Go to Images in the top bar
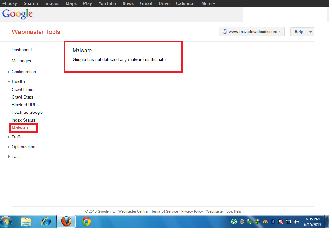The height and width of the screenshot is (249, 332). pyautogui.click(x=52, y=3)
